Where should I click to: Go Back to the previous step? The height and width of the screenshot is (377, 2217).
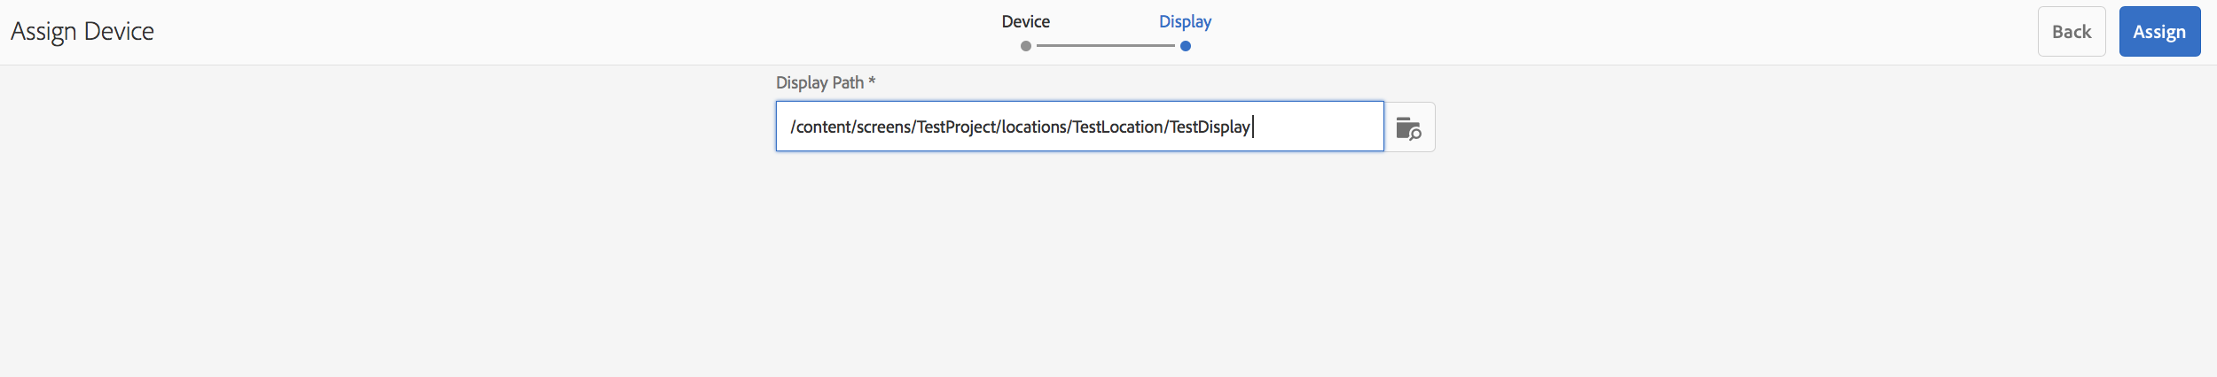[2071, 32]
